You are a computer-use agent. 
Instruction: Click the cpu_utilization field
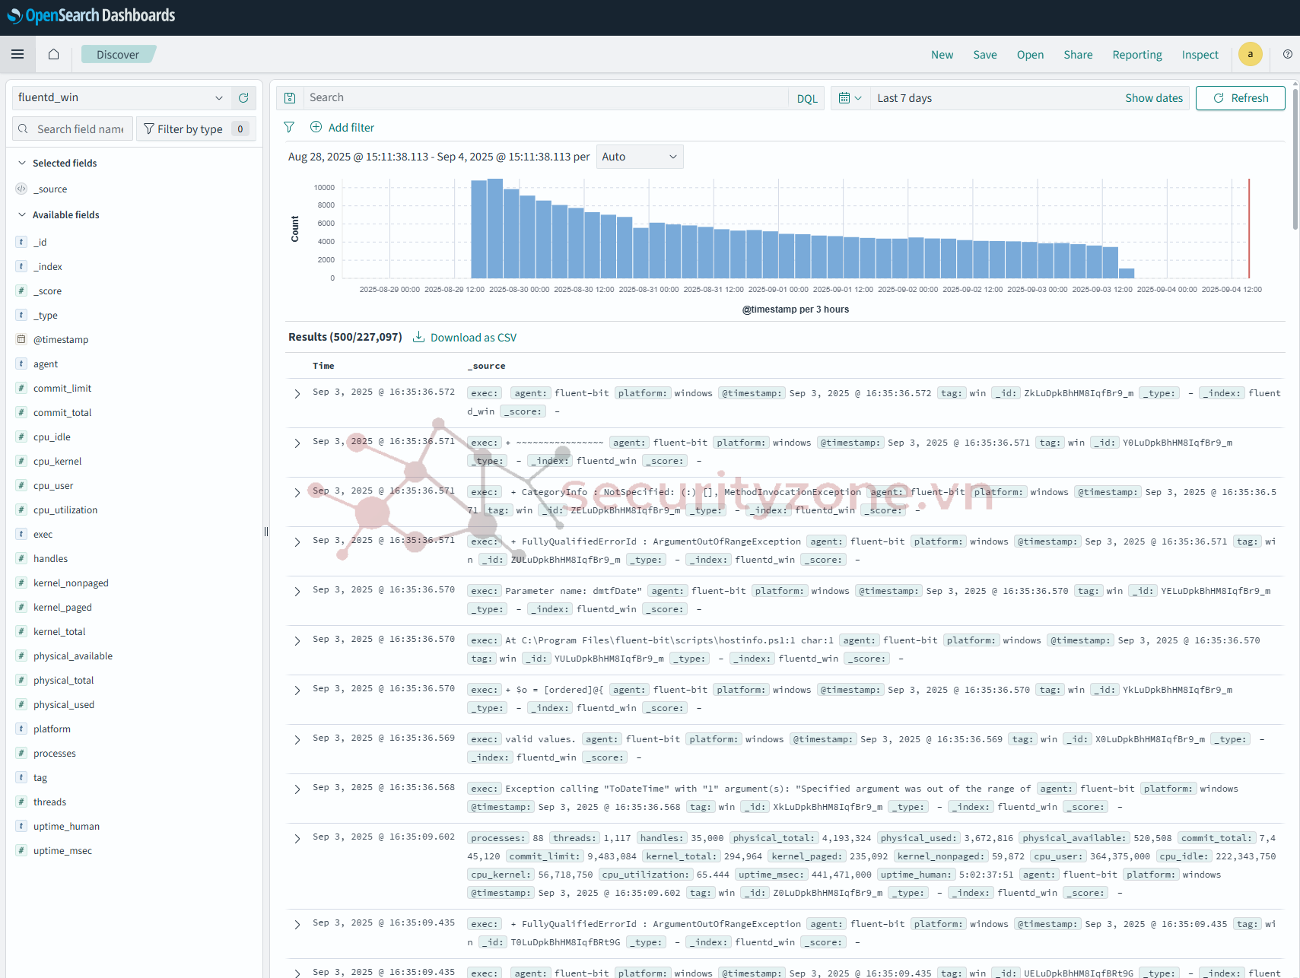point(65,510)
